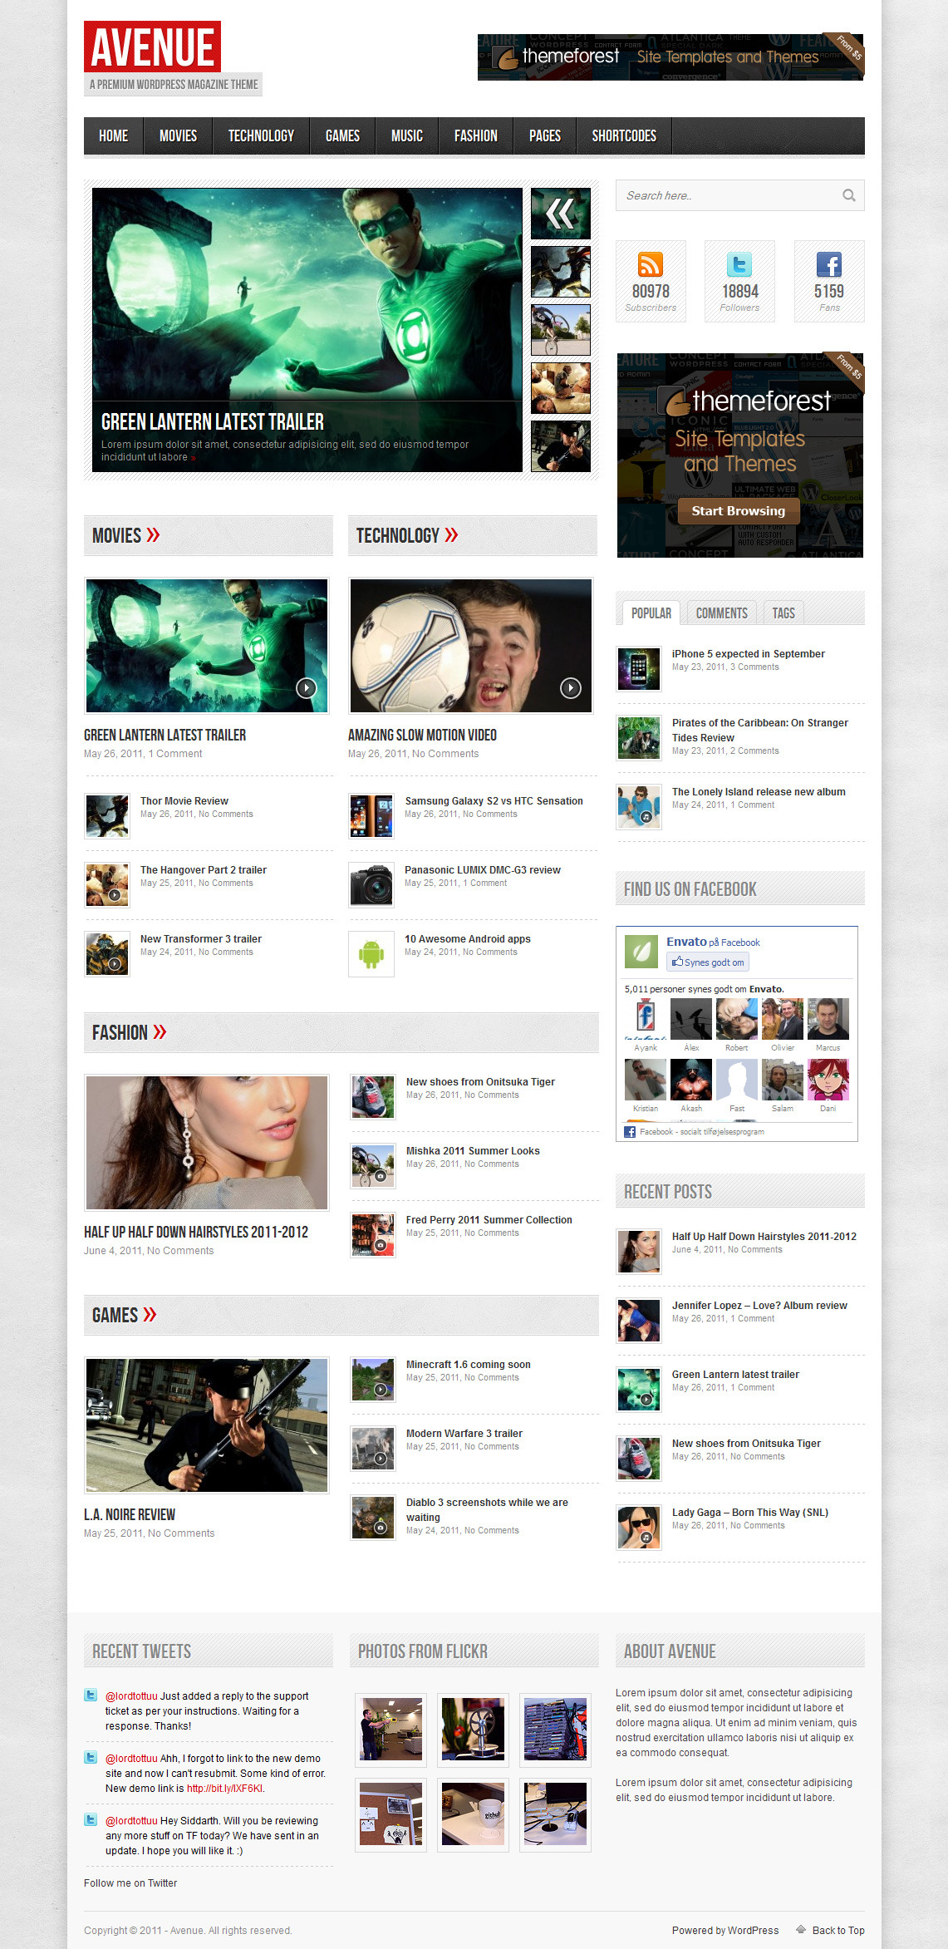Screen dimensions: 948x1949
Task: Click the search magnifier icon
Action: [848, 195]
